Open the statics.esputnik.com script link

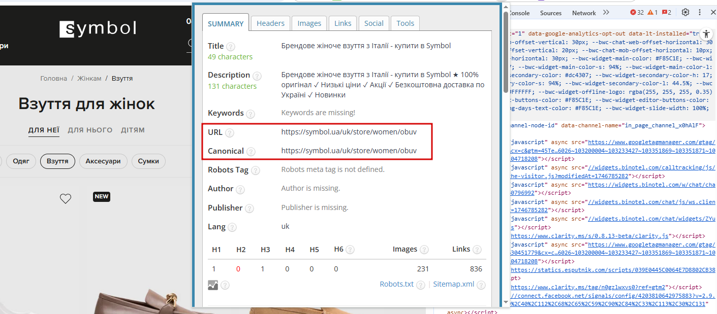tap(612, 270)
